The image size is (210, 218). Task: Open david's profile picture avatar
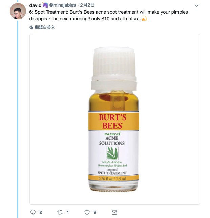[18, 11]
